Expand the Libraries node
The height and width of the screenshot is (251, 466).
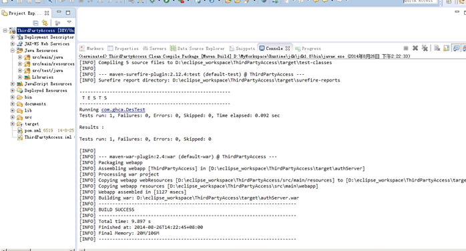(x=20, y=77)
